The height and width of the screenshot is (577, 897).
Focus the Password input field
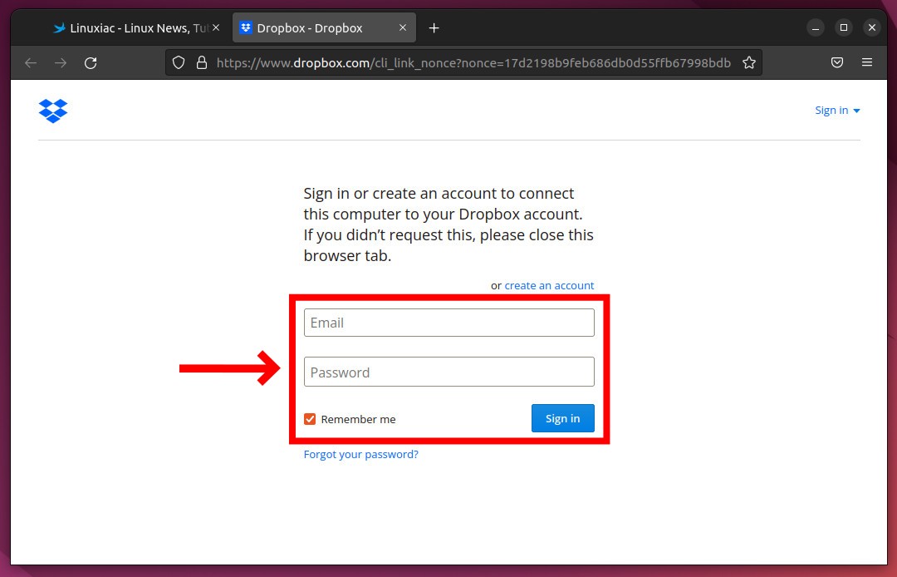449,372
